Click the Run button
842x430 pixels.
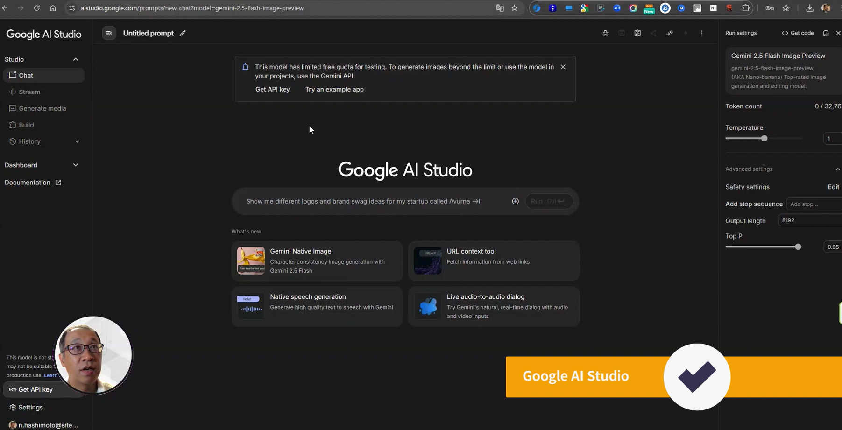tap(548, 201)
